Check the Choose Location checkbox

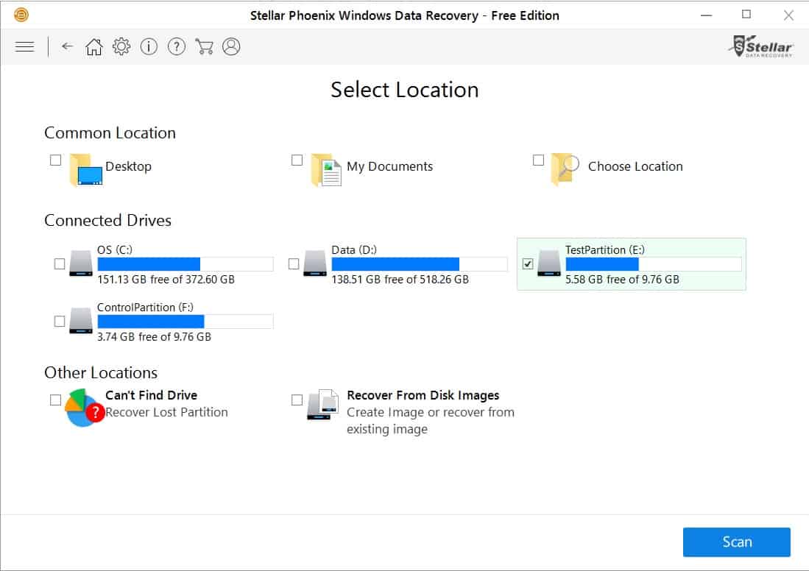tap(538, 160)
